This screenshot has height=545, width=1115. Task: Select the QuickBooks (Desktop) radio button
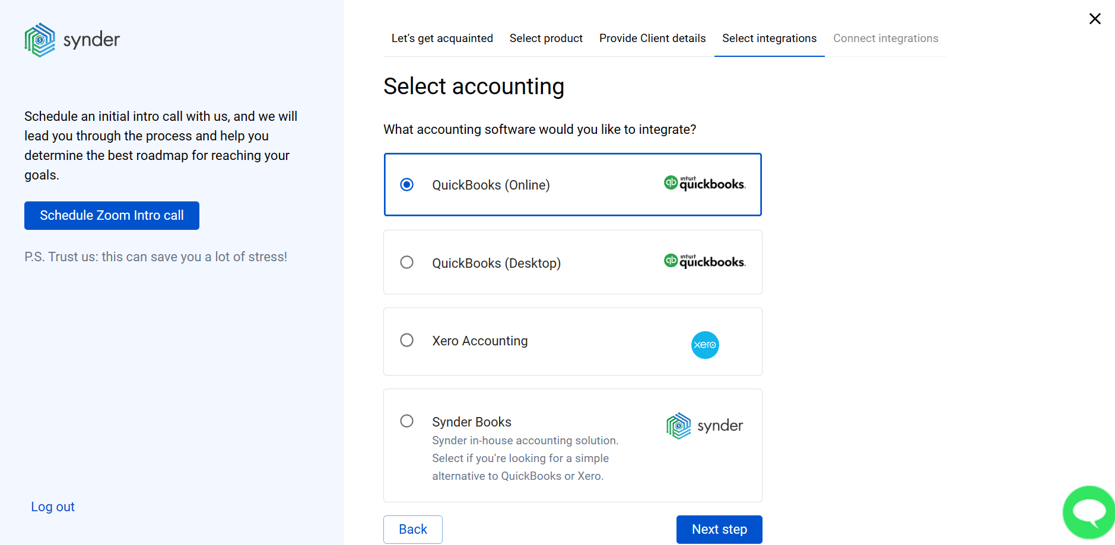click(x=406, y=262)
